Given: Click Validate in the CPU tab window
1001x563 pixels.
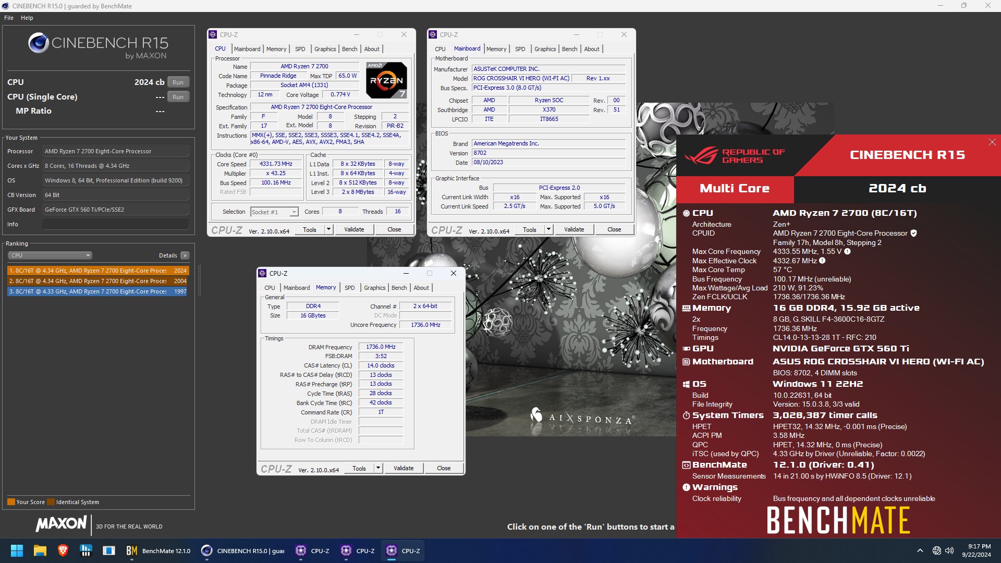Looking at the screenshot, I should pos(354,229).
